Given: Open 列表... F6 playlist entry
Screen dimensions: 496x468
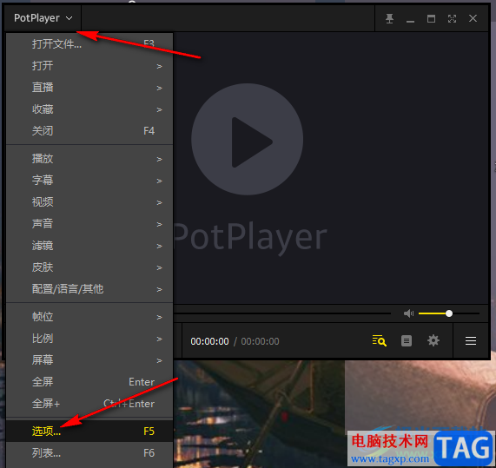Looking at the screenshot, I should (89, 453).
